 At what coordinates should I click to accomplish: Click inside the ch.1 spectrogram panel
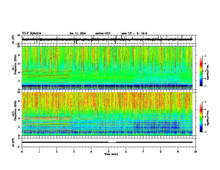107,68
